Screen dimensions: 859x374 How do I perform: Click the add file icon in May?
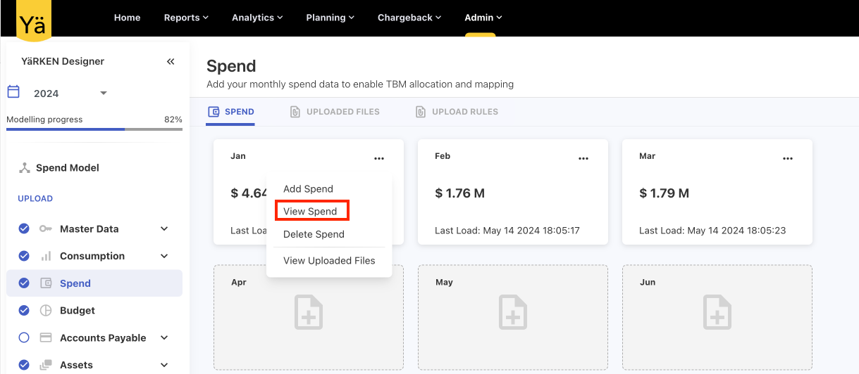pos(513,312)
